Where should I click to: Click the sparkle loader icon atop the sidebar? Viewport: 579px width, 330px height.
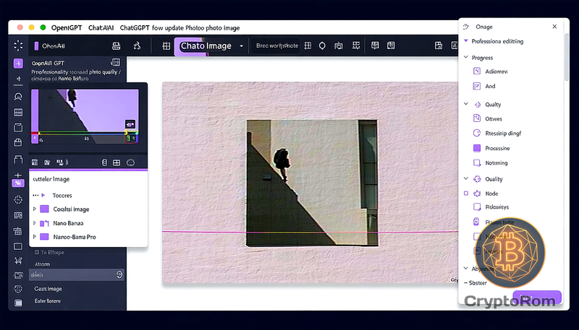[18, 45]
